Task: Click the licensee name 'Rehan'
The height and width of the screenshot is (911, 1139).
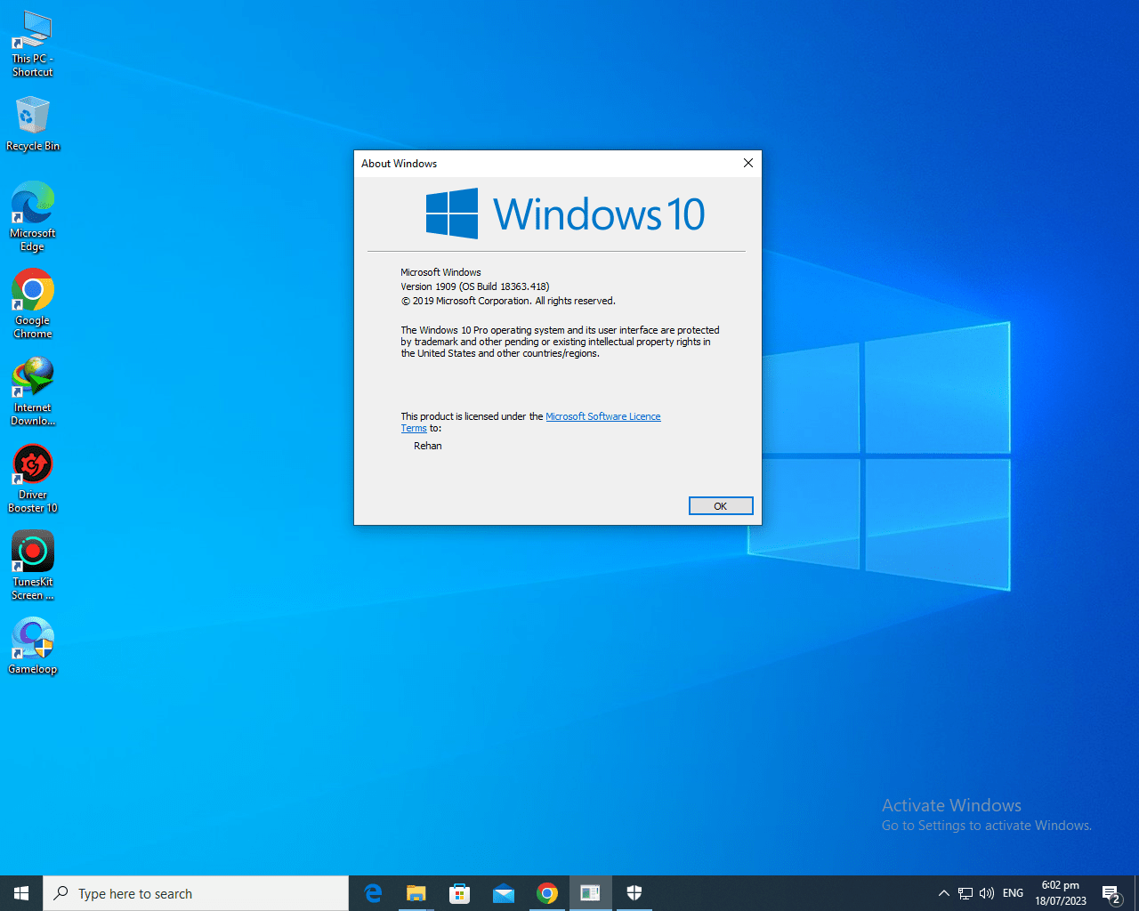Action: (x=428, y=446)
